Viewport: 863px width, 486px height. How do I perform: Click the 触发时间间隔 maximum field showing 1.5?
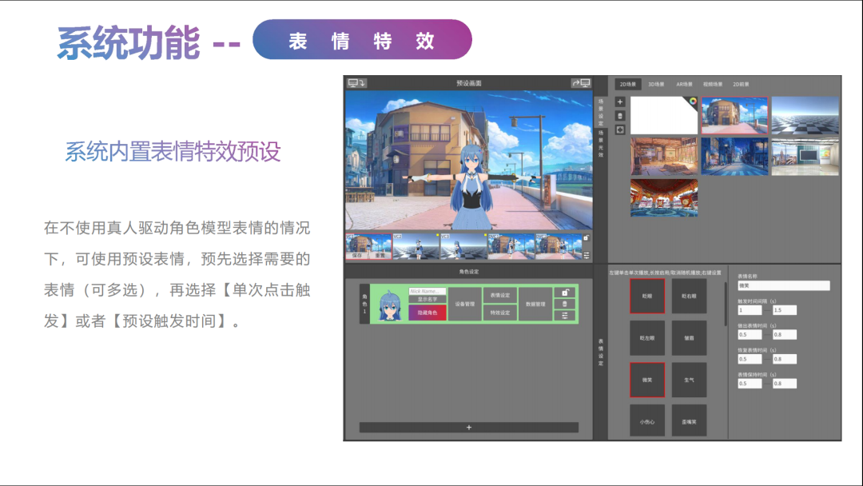[x=785, y=310]
